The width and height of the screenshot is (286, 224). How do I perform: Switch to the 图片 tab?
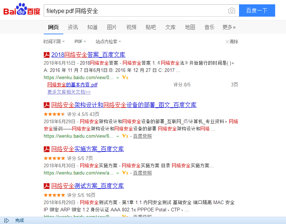112,27
